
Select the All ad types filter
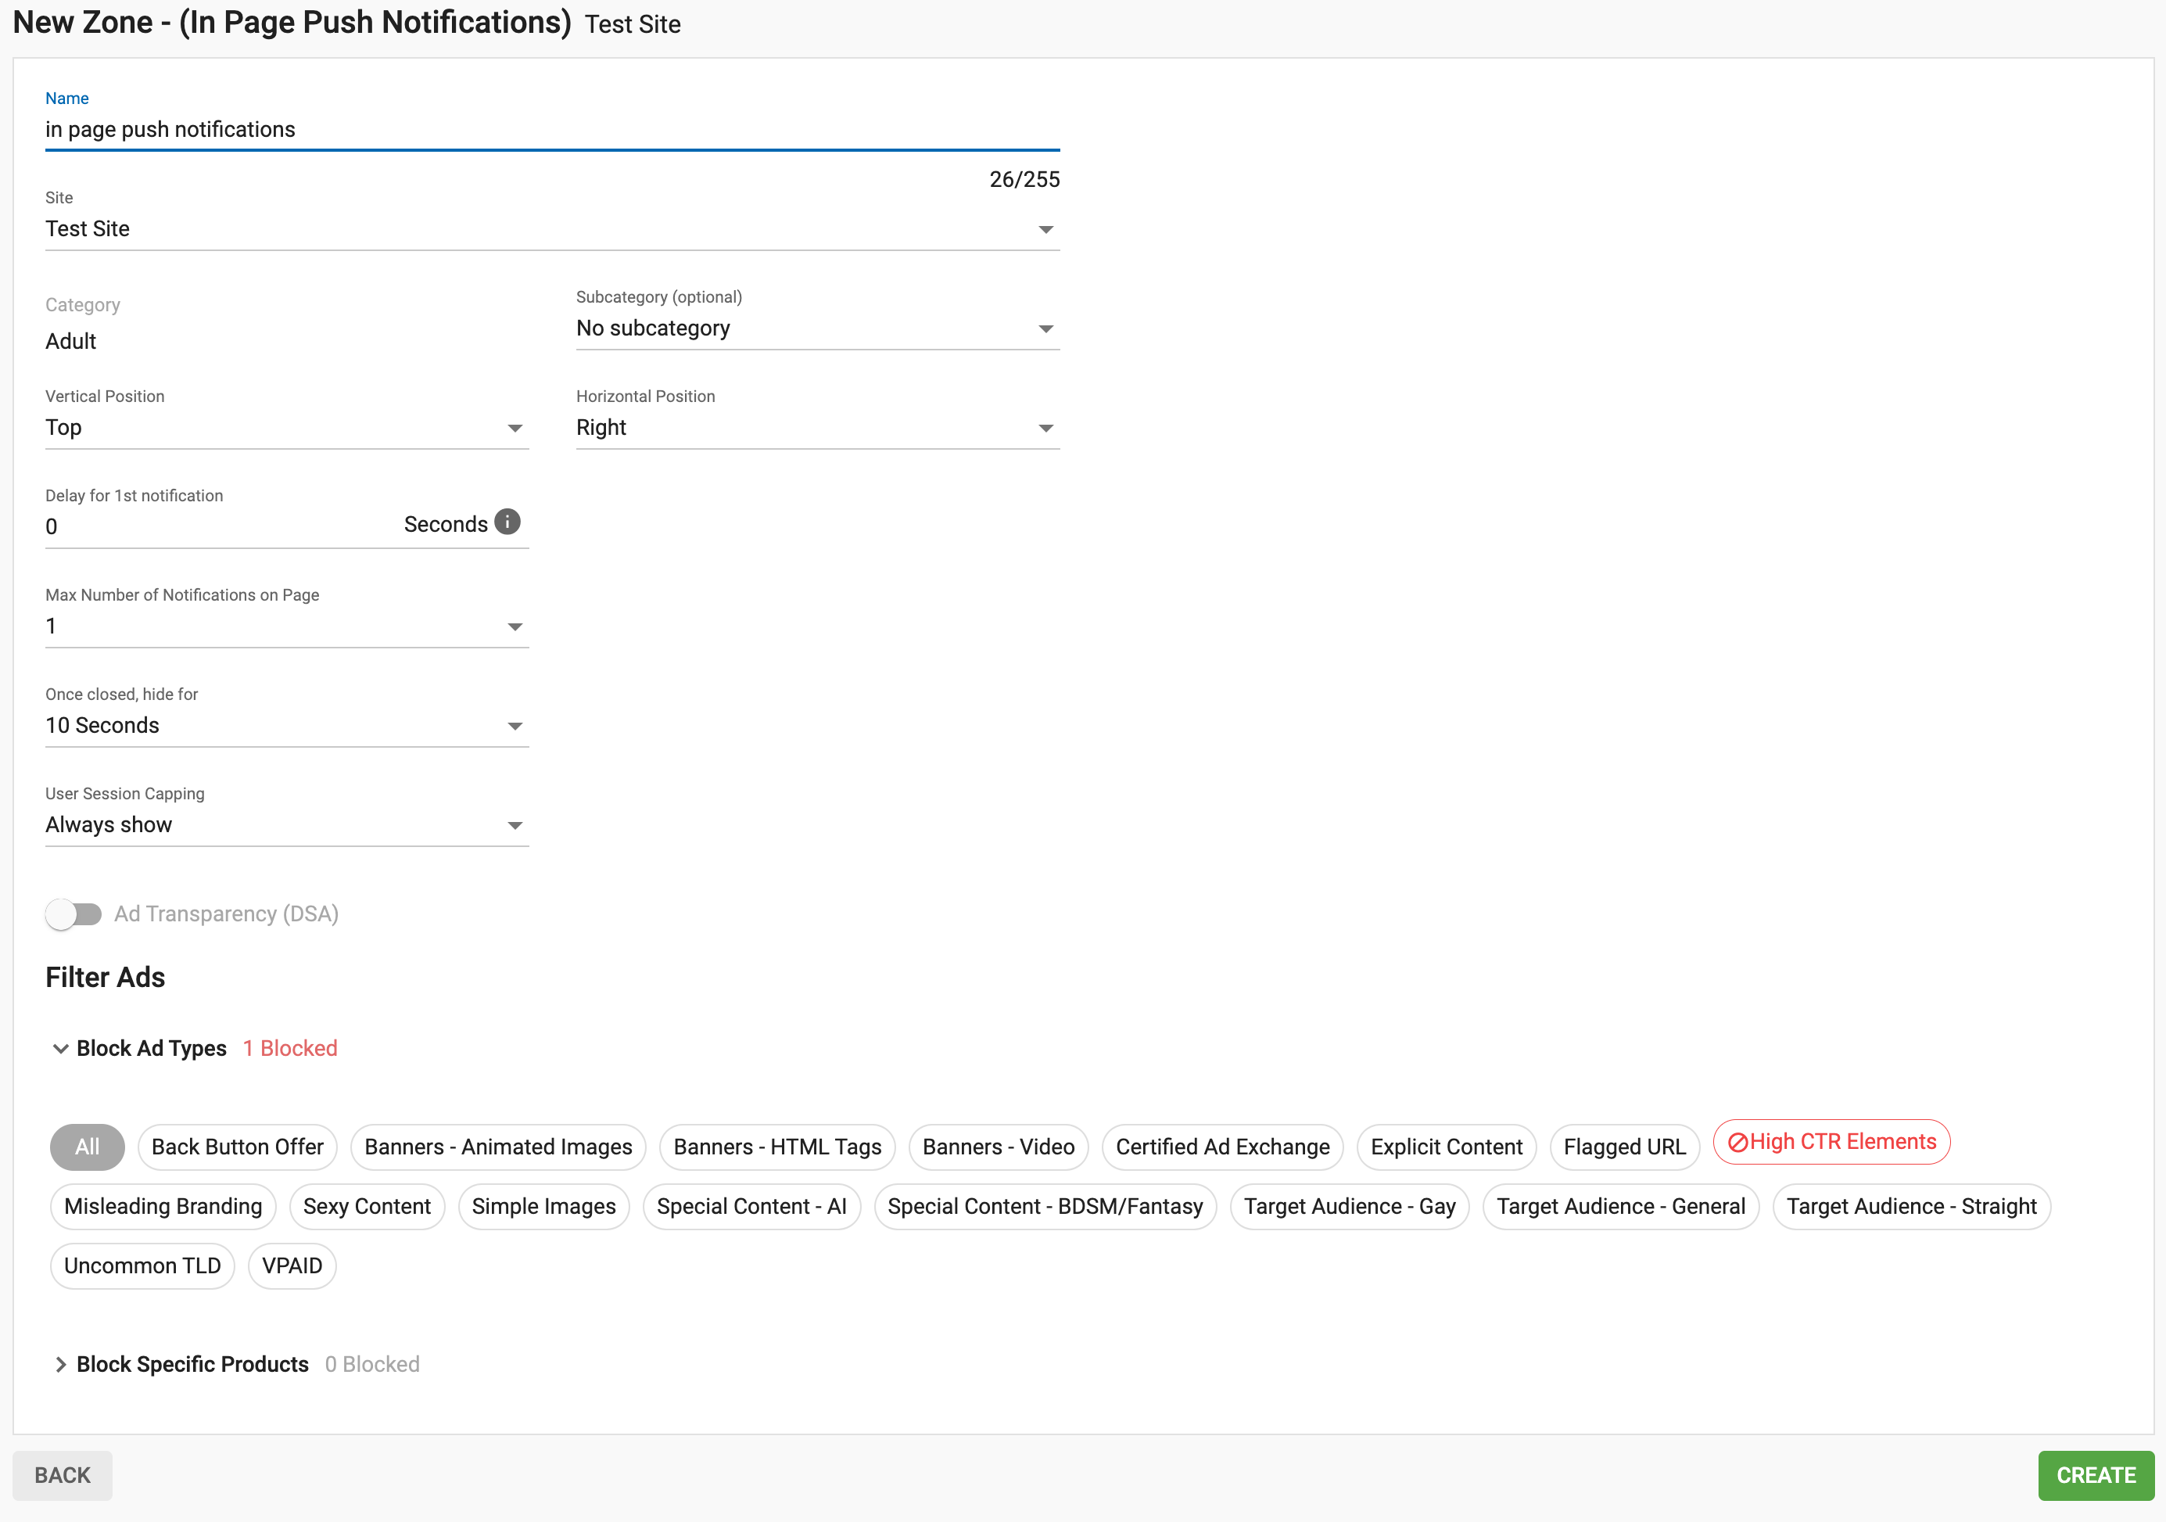click(x=86, y=1147)
